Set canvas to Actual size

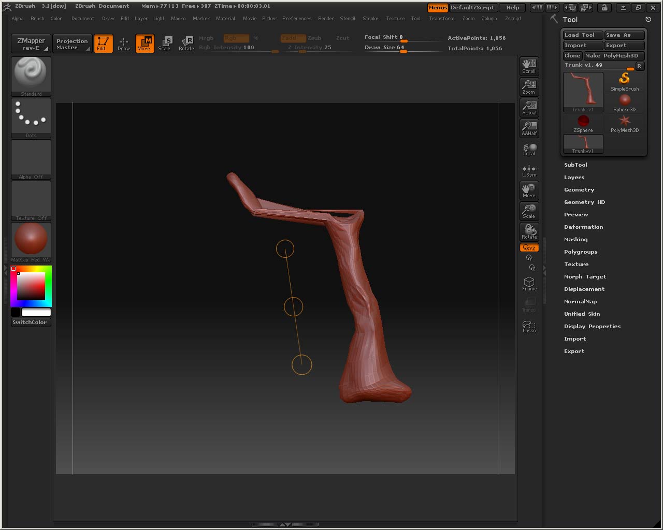[x=529, y=107]
